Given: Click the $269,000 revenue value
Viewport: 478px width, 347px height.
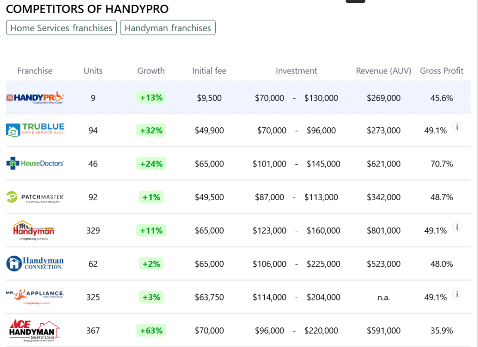Looking at the screenshot, I should coord(384,98).
